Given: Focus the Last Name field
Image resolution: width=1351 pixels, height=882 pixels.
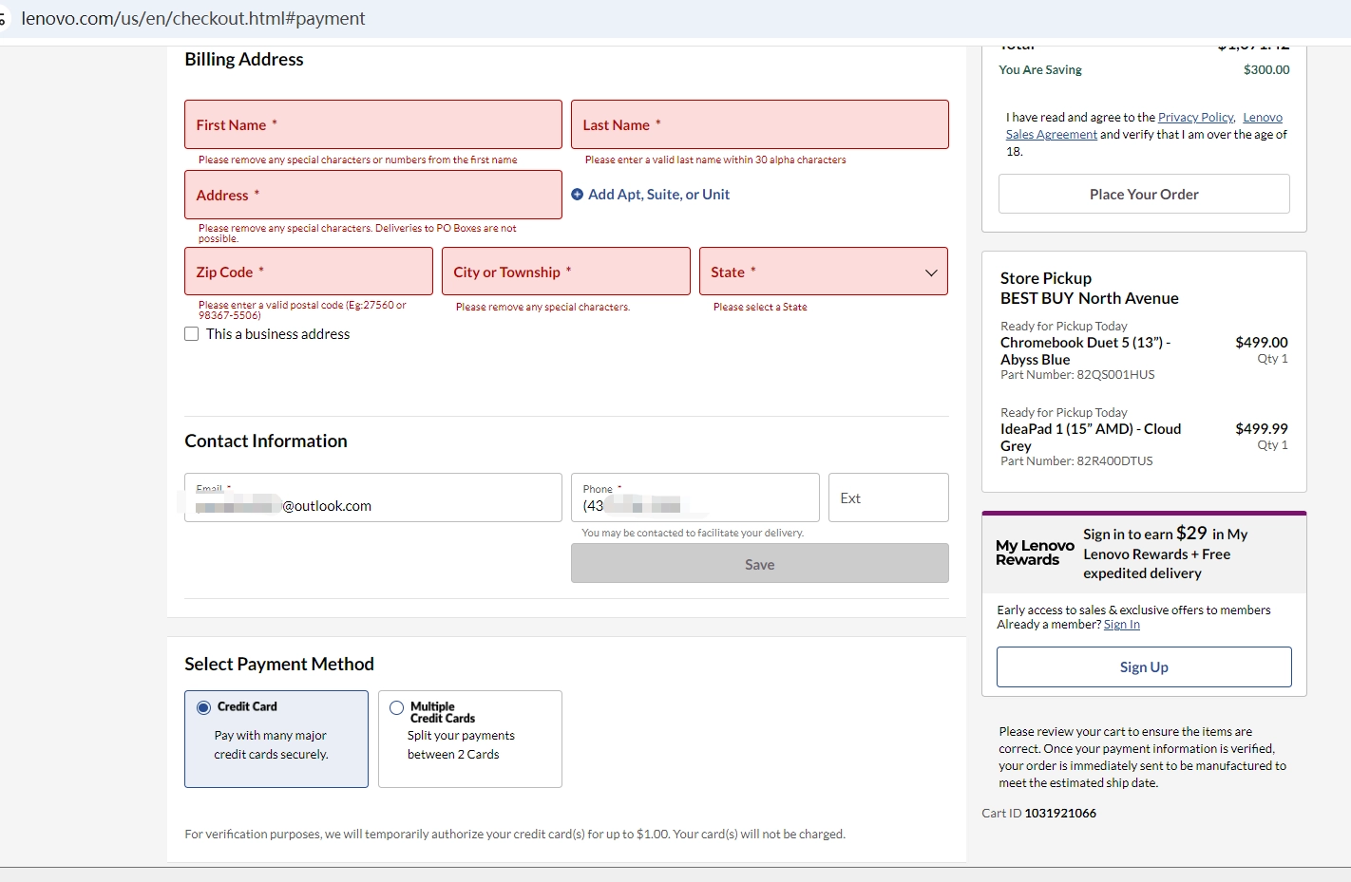Looking at the screenshot, I should tap(760, 124).
